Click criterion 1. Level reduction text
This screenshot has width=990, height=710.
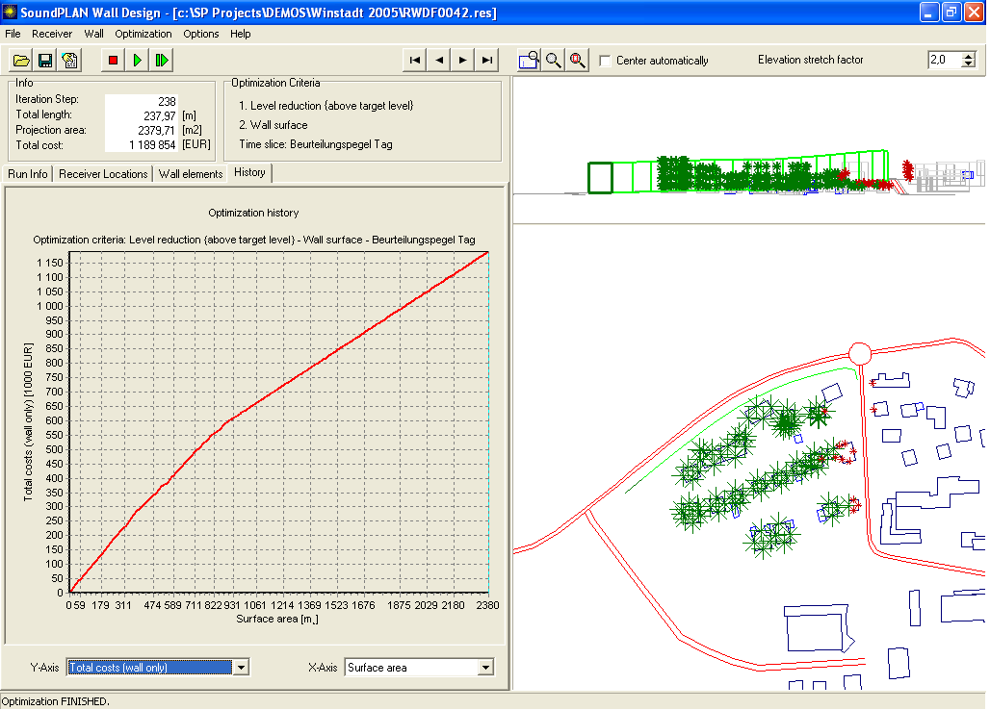click(x=326, y=106)
